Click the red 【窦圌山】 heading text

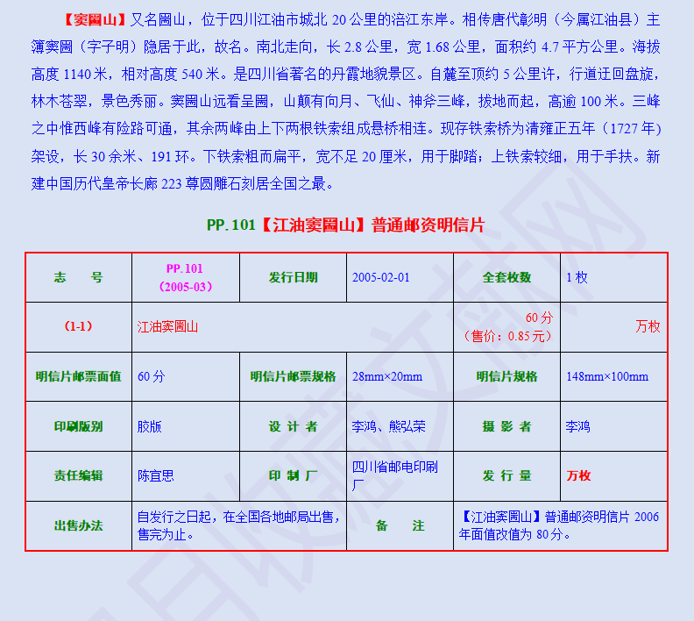tap(96, 20)
